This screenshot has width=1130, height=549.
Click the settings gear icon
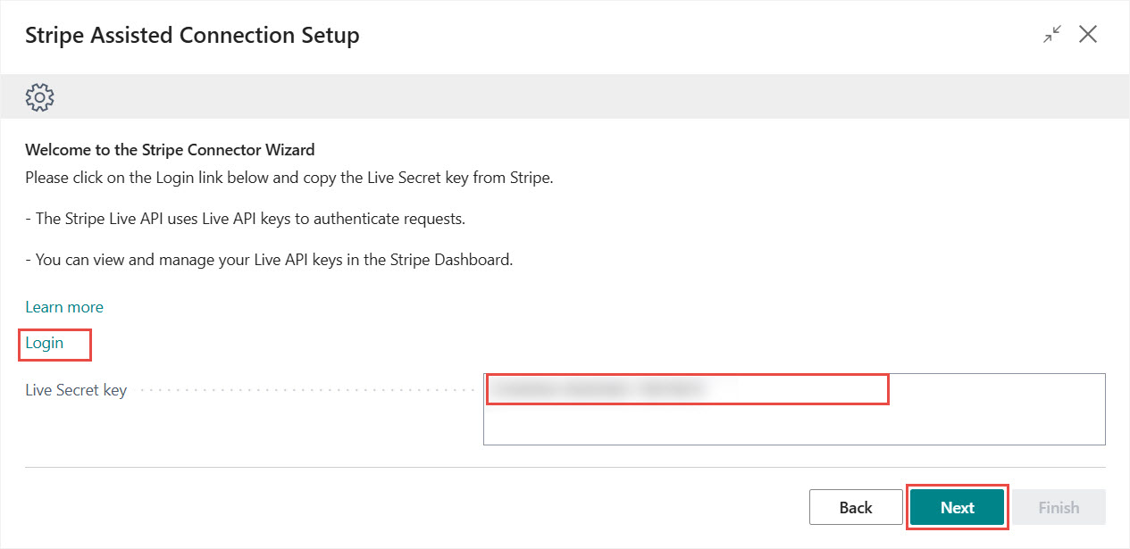(40, 96)
